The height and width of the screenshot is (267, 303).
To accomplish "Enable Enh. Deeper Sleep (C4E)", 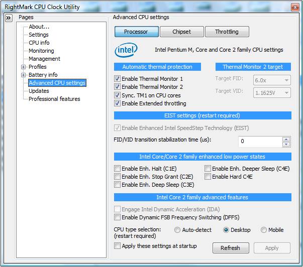I will pos(208,168).
